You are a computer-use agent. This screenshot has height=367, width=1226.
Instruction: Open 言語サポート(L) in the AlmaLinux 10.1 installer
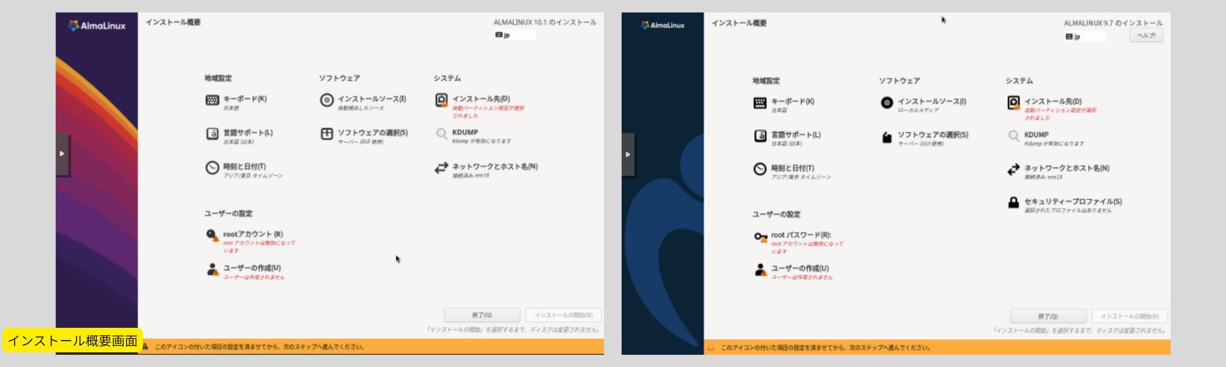point(239,136)
